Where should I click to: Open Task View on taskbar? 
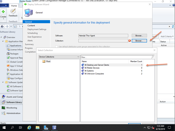[x=20, y=128]
